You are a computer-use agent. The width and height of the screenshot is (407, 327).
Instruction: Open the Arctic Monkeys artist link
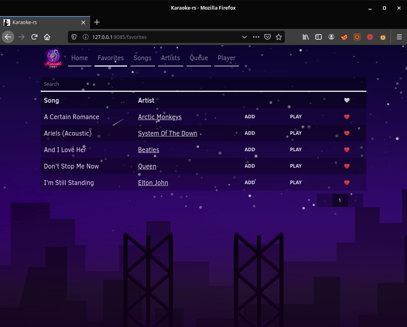click(160, 117)
